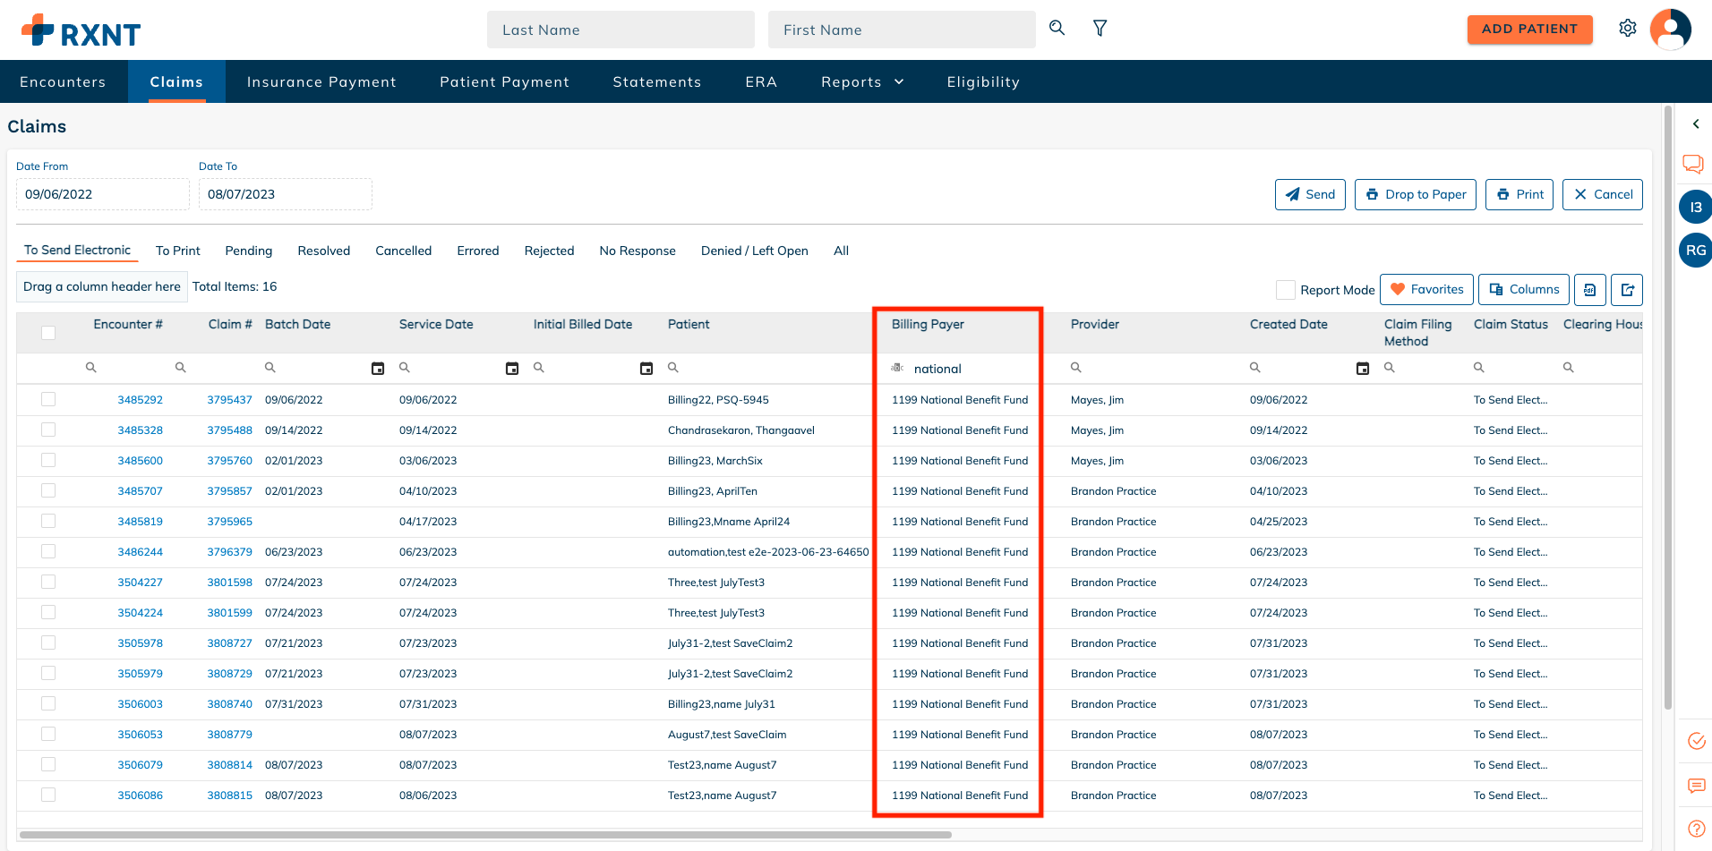Open the help question mark icon
Image resolution: width=1712 pixels, height=851 pixels.
pyautogui.click(x=1696, y=828)
